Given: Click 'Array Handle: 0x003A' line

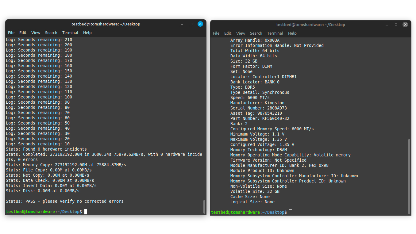Looking at the screenshot, I should (x=255, y=40).
